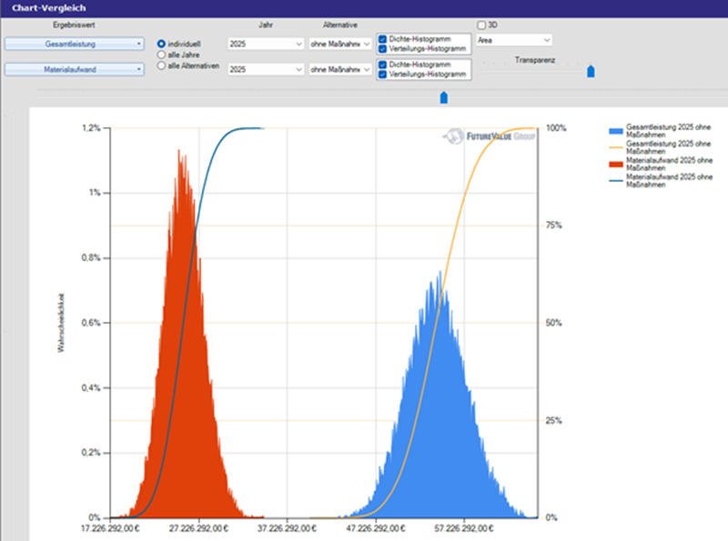Toggle the first row's Verteilungs-Histogramm checkbox
728x541 pixels.
point(382,49)
